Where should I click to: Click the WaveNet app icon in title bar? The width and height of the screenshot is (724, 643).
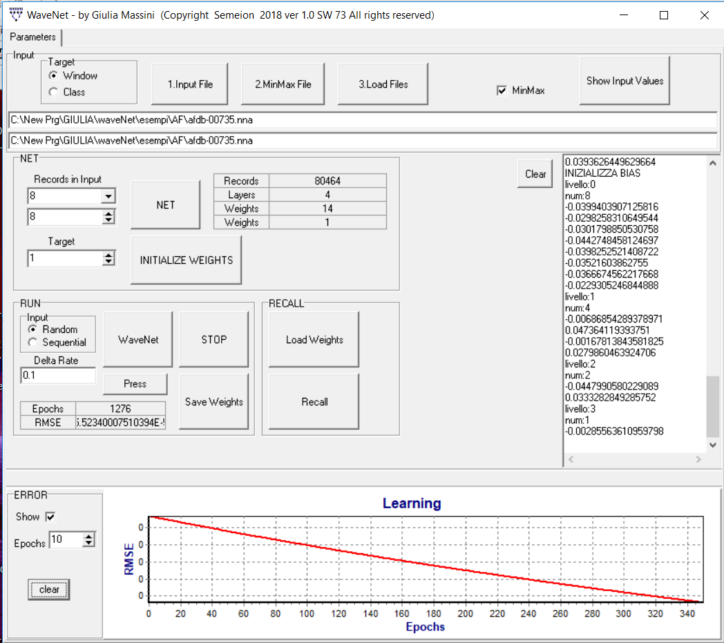coord(16,15)
